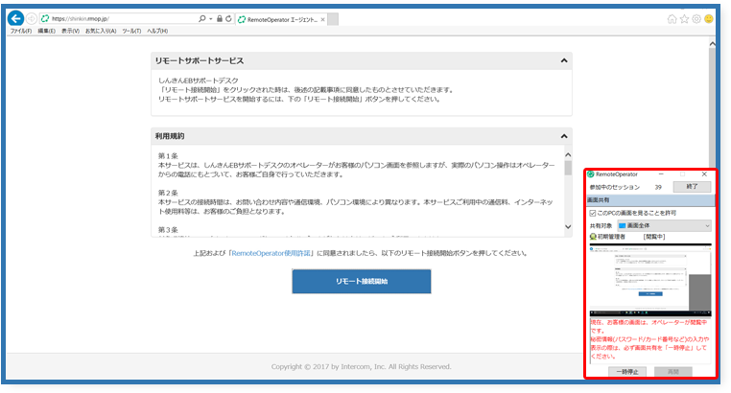The image size is (731, 393).
Task: Click the main page vertical scrollbar thumb
Action: point(712,107)
